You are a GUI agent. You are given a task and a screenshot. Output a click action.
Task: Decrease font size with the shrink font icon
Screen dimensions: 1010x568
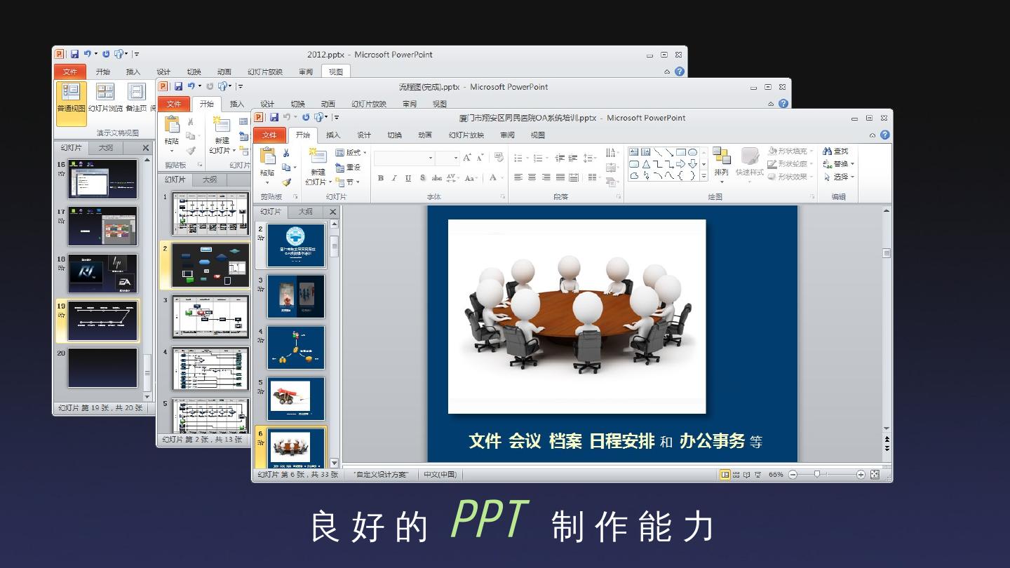coord(480,158)
